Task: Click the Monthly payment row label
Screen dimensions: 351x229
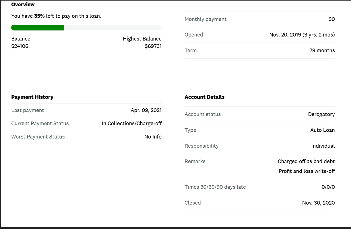Action: pos(205,19)
